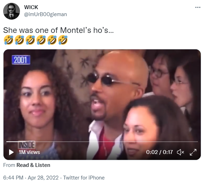Open the WICK profile avatar

point(12,11)
